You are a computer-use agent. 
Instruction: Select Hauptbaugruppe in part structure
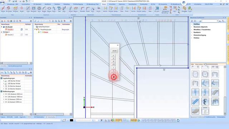coord(46,29)
